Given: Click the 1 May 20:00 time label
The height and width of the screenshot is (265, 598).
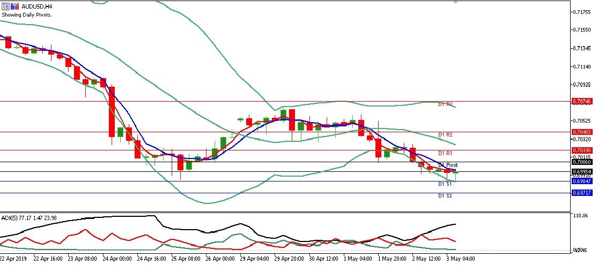Looking at the screenshot, I should 393,259.
